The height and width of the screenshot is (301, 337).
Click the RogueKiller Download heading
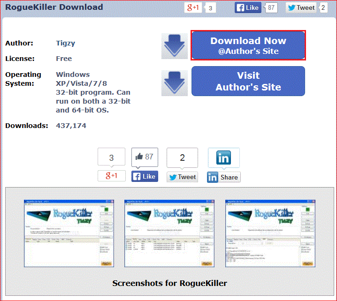pos(54,7)
